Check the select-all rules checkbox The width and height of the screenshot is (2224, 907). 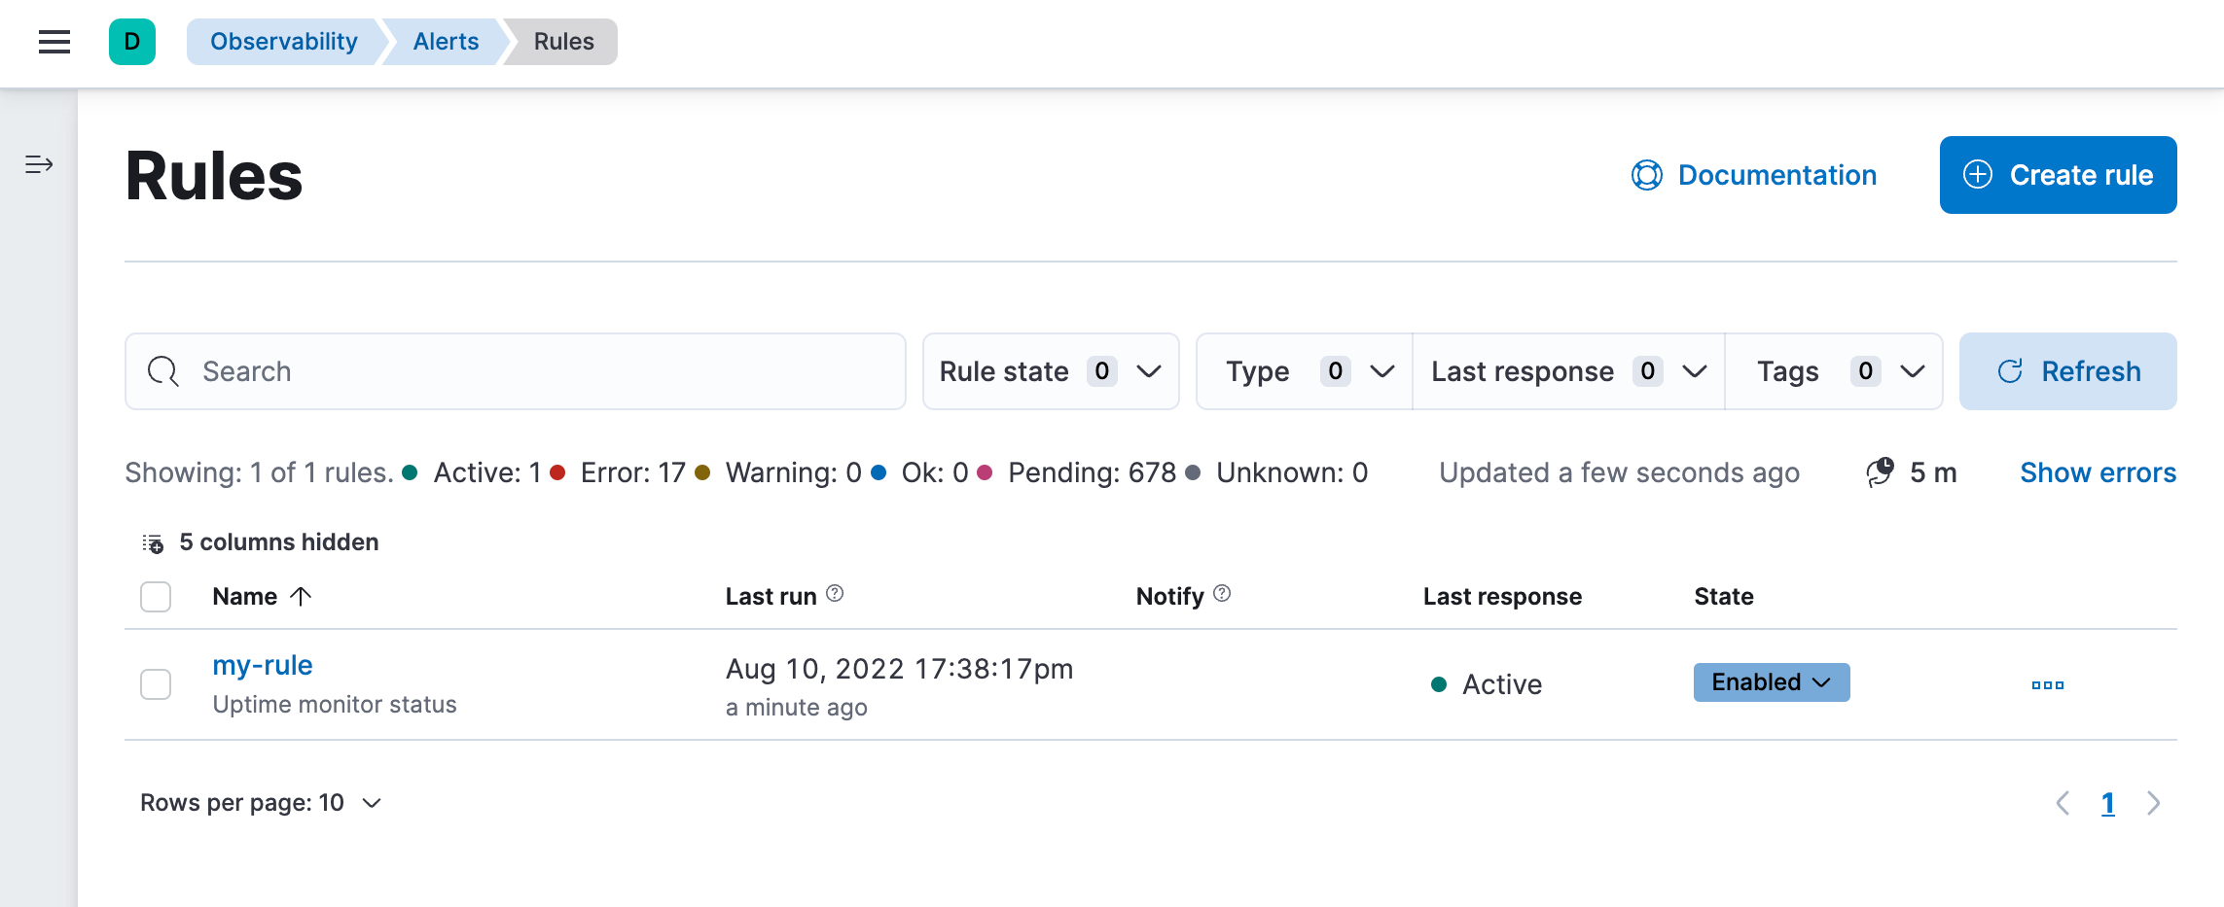(155, 596)
